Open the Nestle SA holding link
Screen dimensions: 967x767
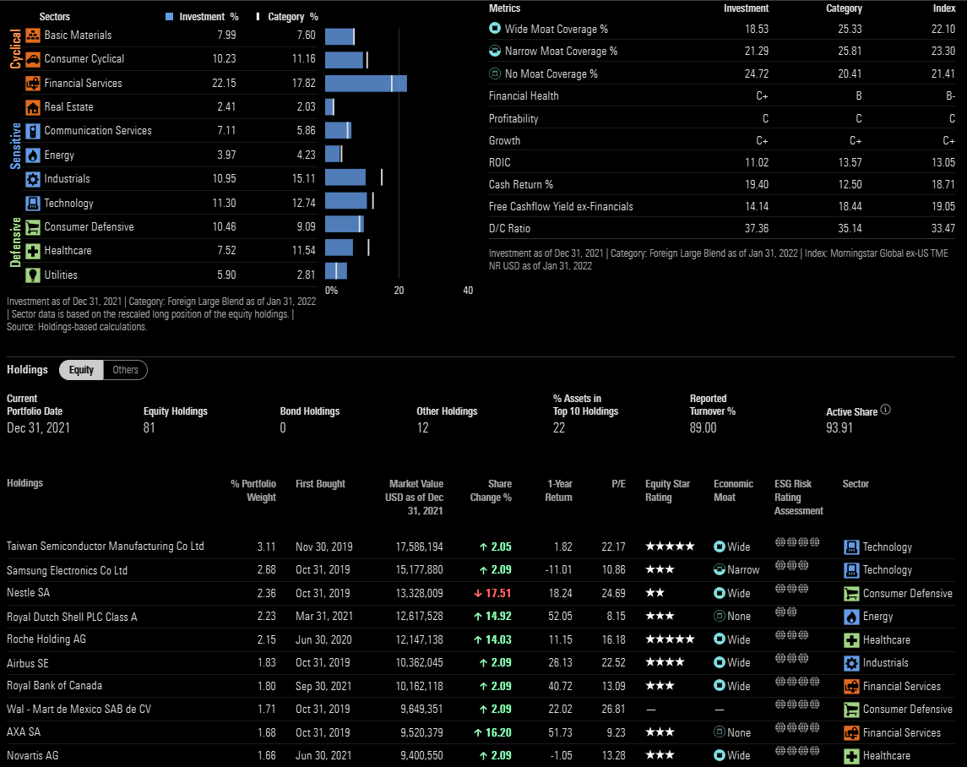click(29, 592)
